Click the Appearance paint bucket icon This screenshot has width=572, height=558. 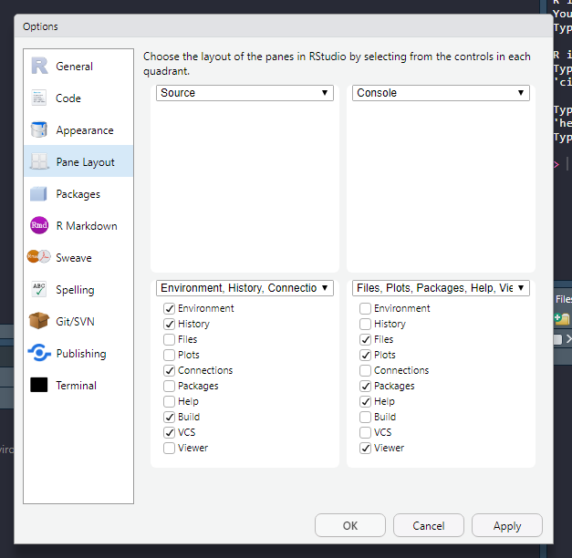[39, 129]
